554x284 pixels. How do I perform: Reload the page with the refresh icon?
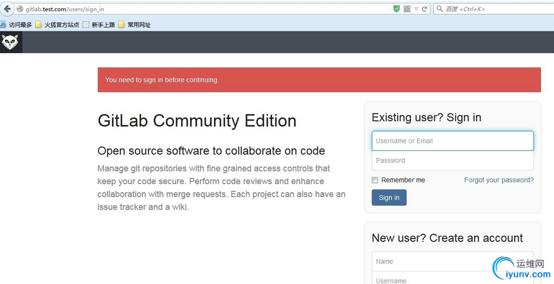point(425,9)
